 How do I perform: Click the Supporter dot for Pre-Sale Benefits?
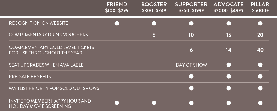pyautogui.click(x=191, y=76)
